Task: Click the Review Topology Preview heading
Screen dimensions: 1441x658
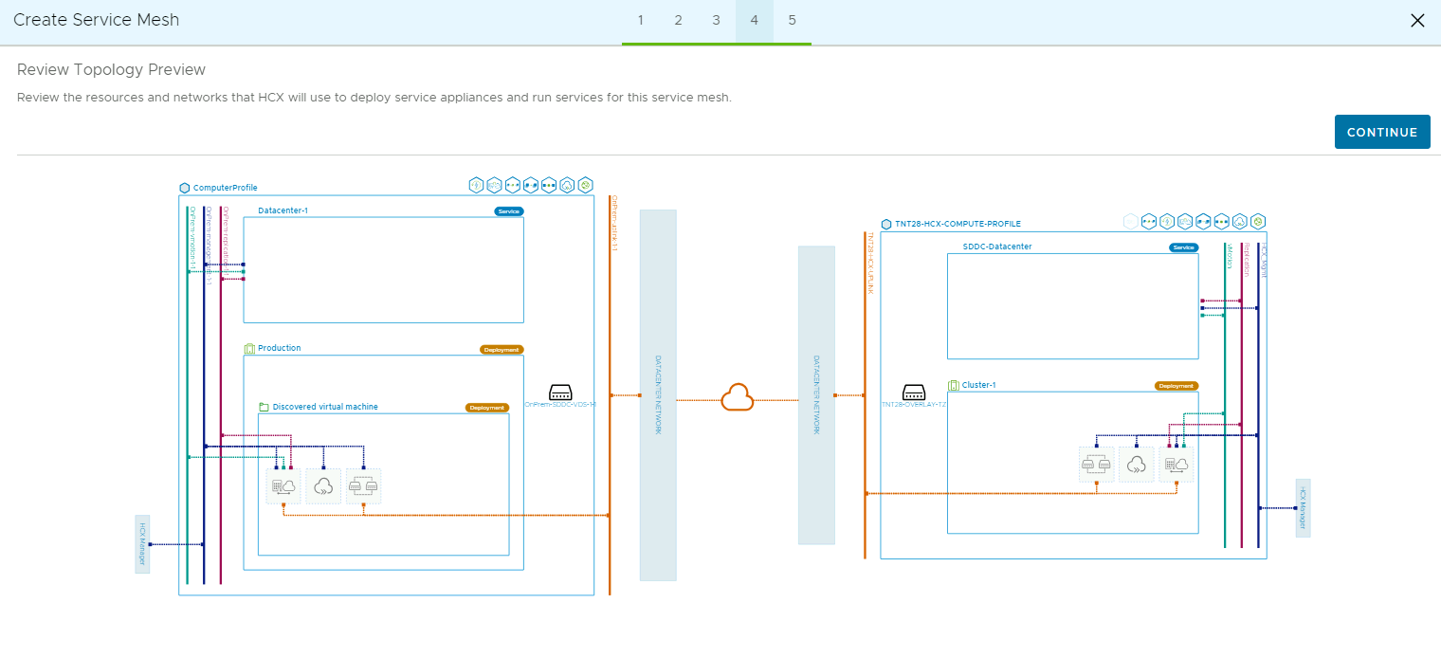Action: pos(112,69)
